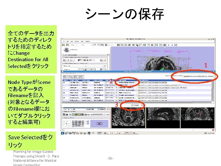This screenshot has height=166, width=221.
Task: Click the sagittal slice viewer image
Action: [163, 118]
